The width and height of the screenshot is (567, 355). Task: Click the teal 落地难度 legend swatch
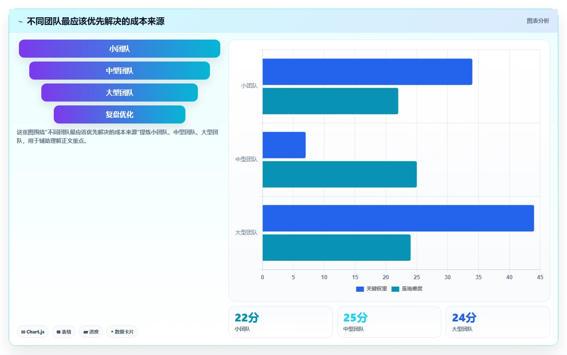pos(395,289)
